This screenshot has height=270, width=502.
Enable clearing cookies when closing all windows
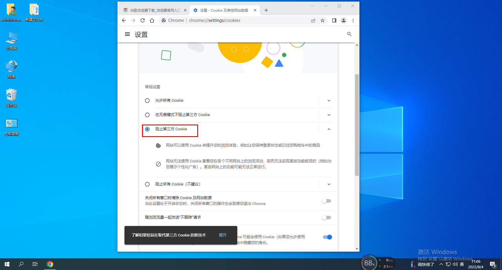tap(326, 201)
